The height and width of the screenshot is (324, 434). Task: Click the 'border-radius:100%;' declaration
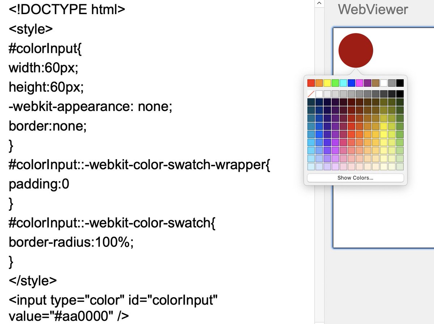(71, 243)
